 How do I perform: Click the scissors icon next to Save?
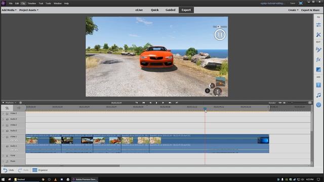[x=301, y=3]
